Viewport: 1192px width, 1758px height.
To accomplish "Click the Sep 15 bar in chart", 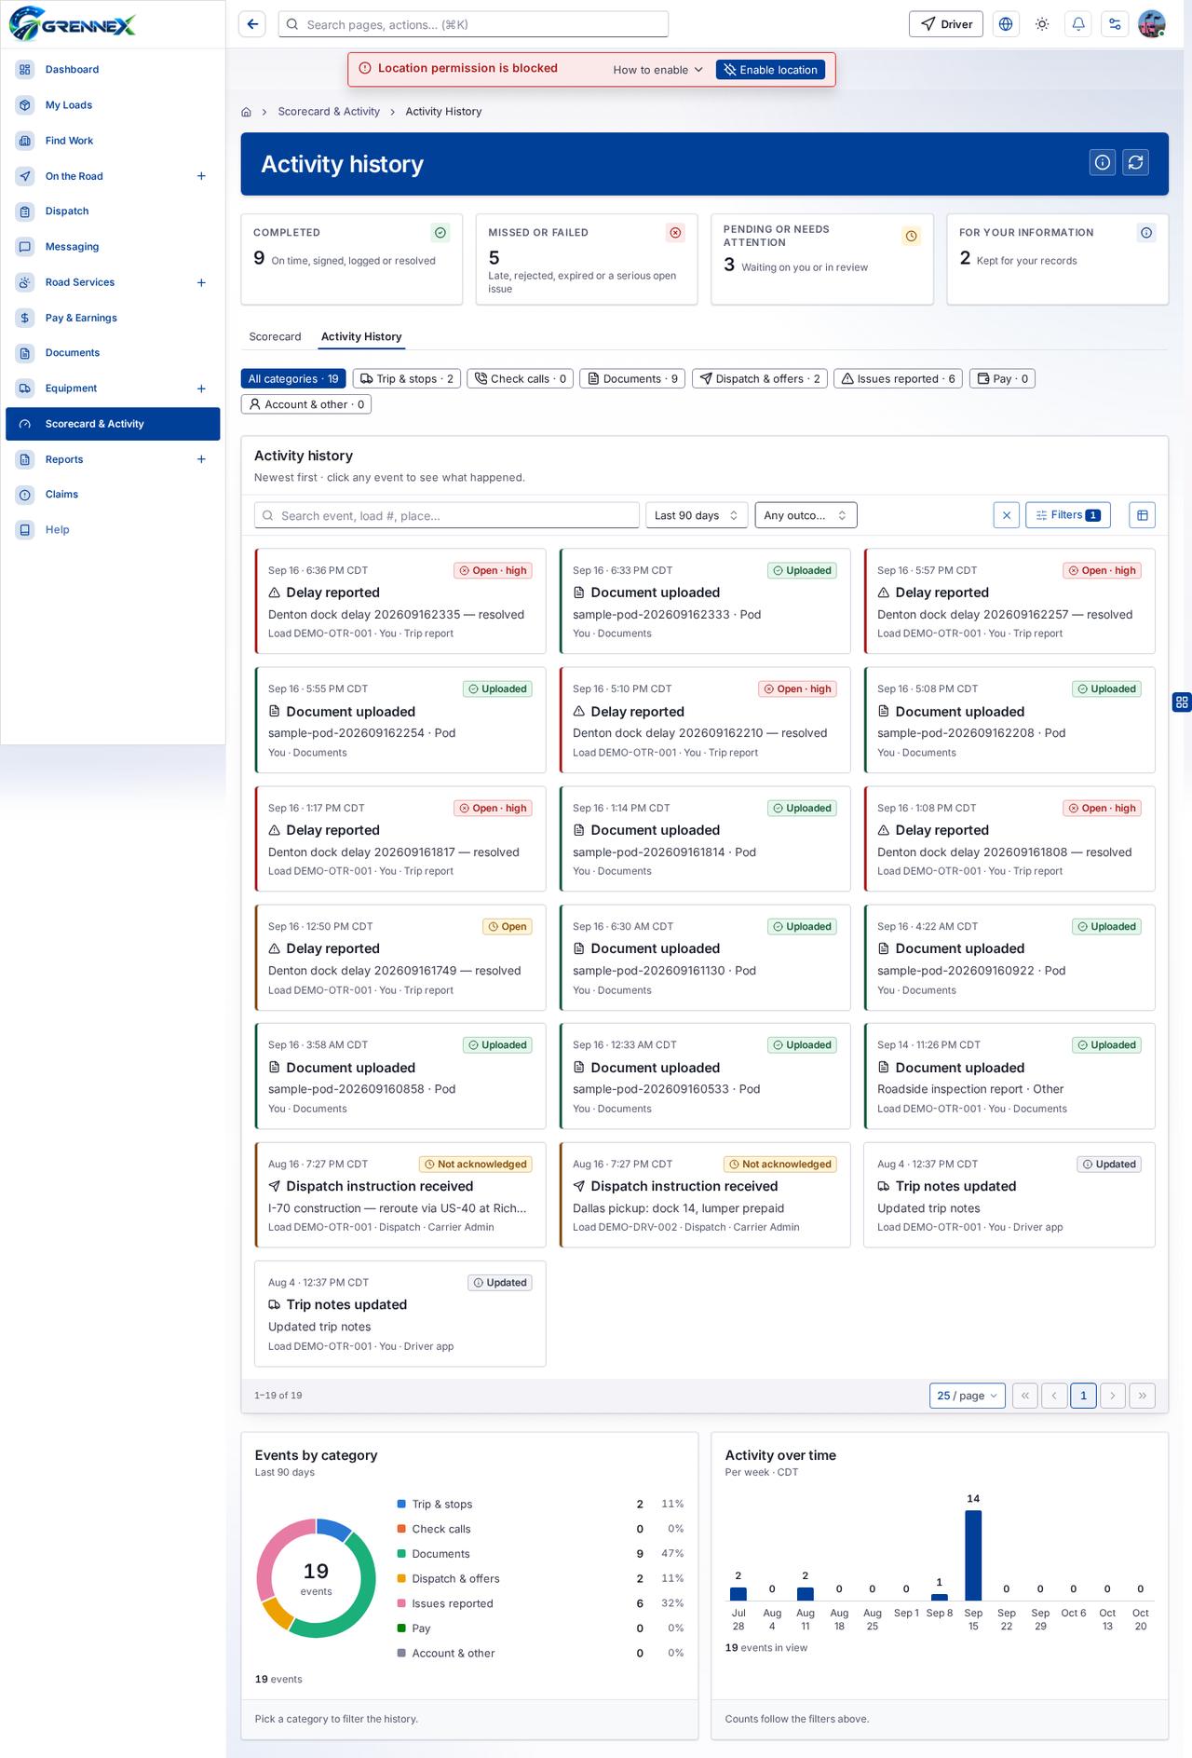I will coord(973,1555).
